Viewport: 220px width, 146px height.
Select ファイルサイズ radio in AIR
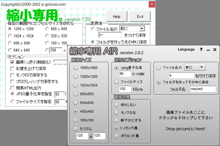click(116, 82)
